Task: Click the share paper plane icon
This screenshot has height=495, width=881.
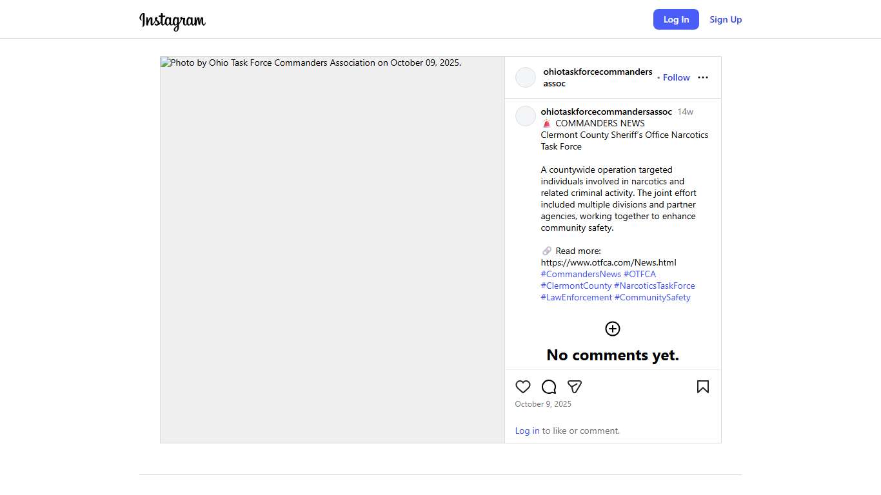Action: (x=575, y=387)
